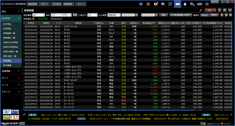Collapse the 注文約定 sidebar section

(x=11, y=18)
